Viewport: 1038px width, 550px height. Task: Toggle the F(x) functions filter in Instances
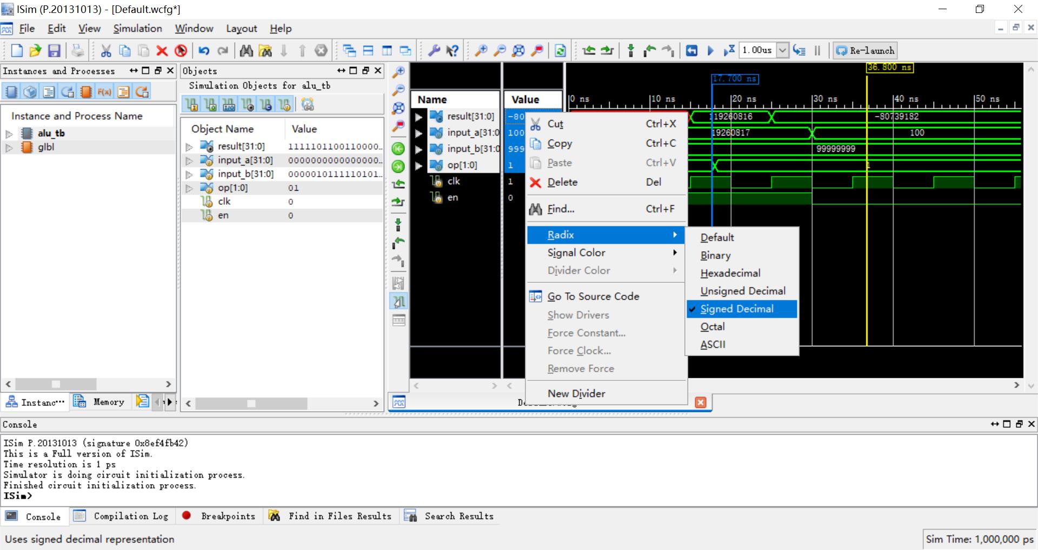tap(104, 92)
